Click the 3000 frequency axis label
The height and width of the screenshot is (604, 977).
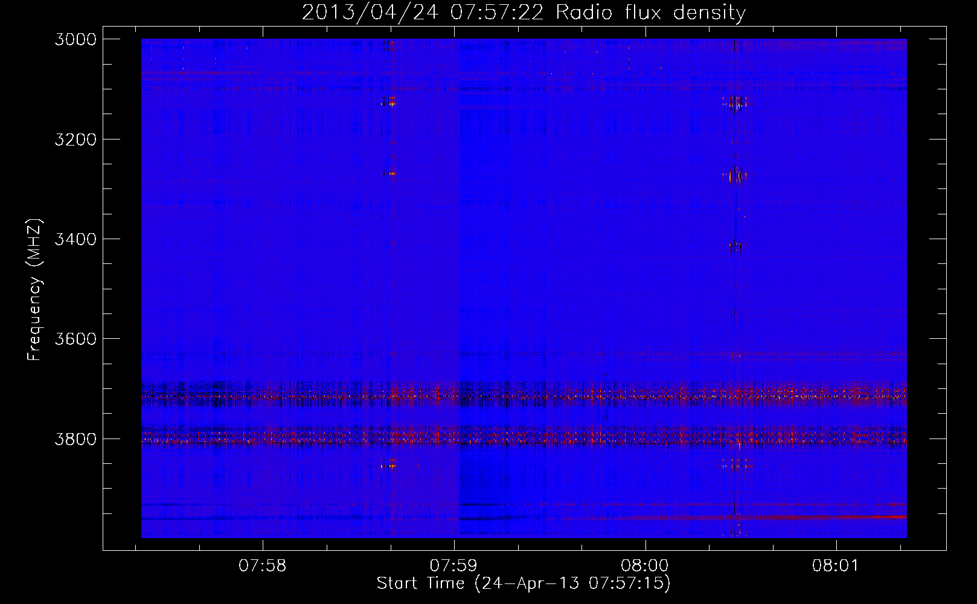(x=75, y=39)
